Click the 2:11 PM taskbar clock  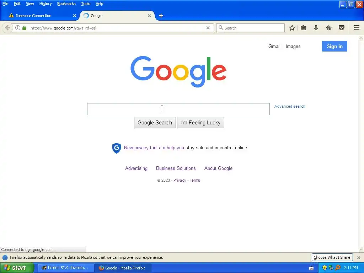pyautogui.click(x=351, y=268)
